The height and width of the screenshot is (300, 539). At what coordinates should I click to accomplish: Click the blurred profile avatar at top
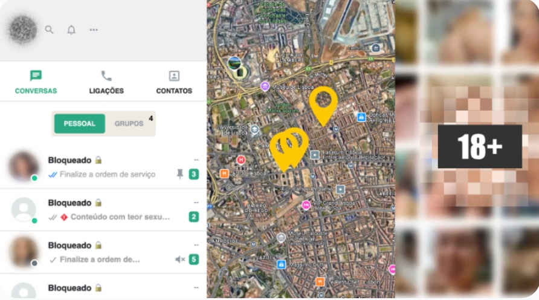[x=23, y=29]
